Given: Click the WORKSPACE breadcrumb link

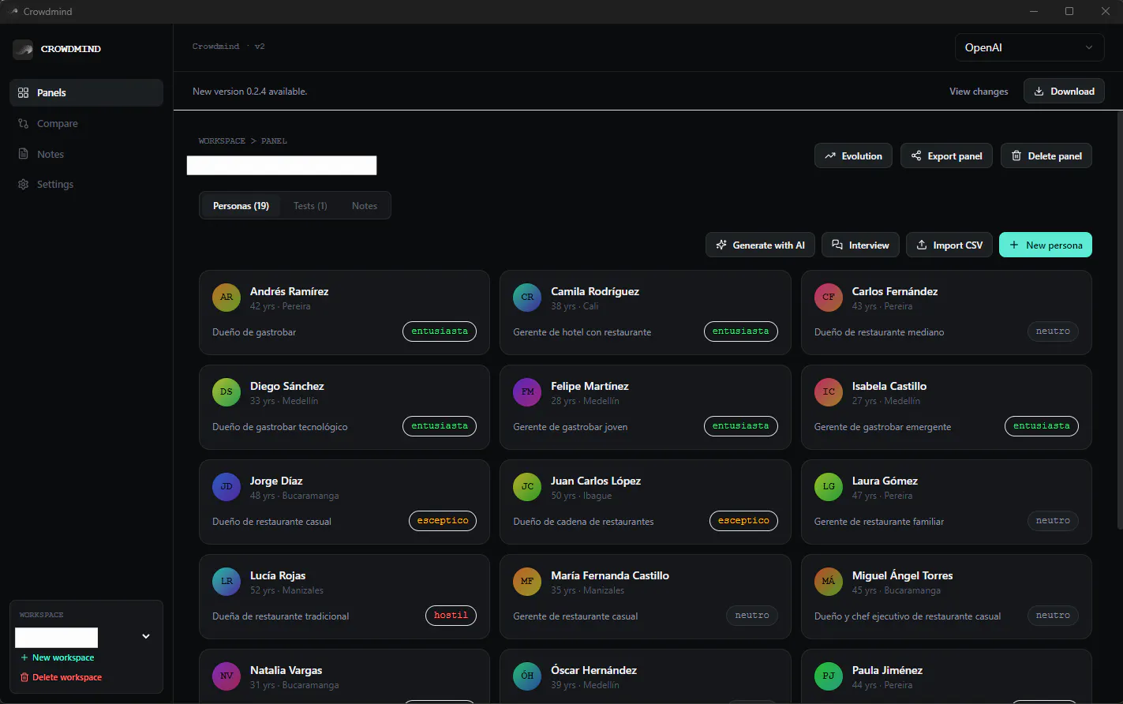Looking at the screenshot, I should coord(222,141).
